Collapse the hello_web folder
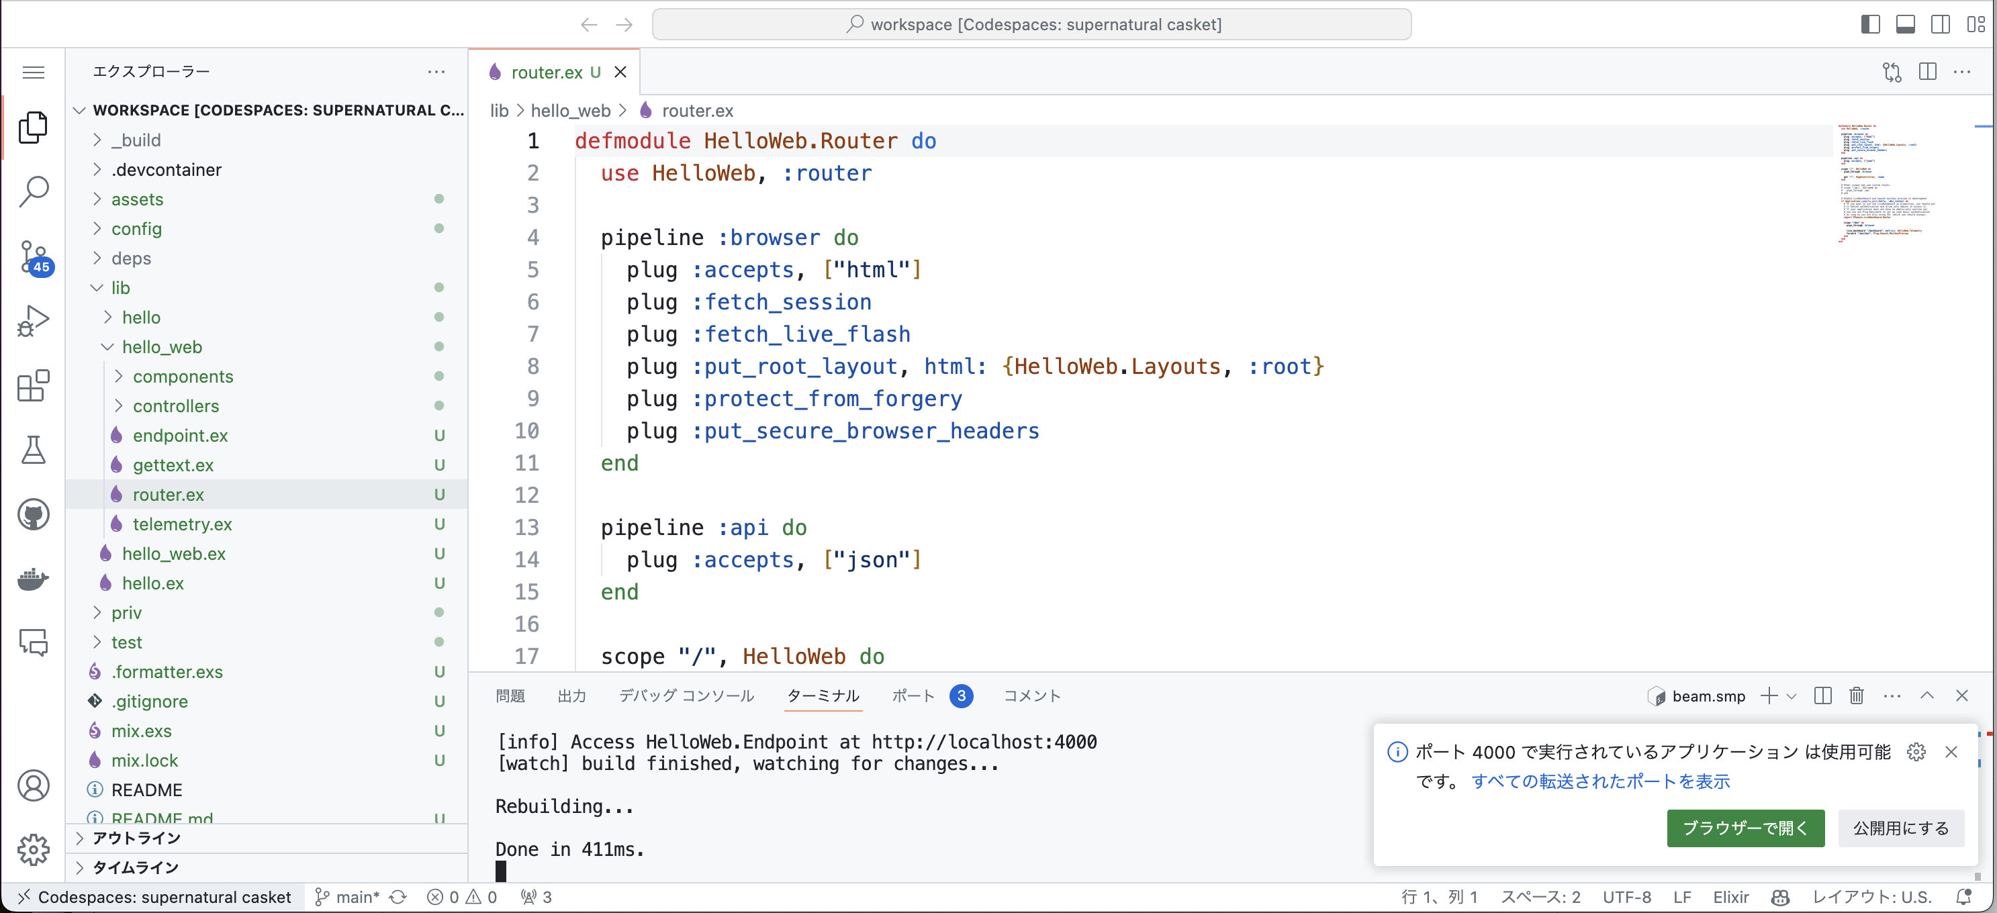Image resolution: width=1997 pixels, height=913 pixels. pos(161,346)
